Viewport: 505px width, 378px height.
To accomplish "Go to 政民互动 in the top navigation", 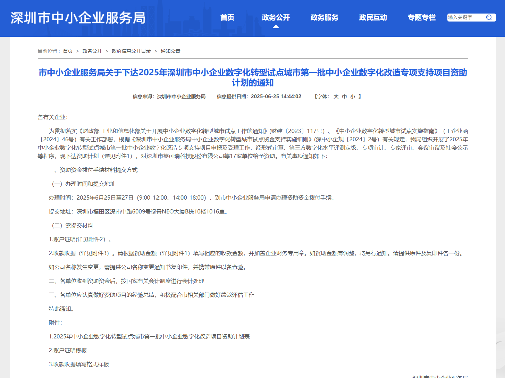I will (x=373, y=17).
